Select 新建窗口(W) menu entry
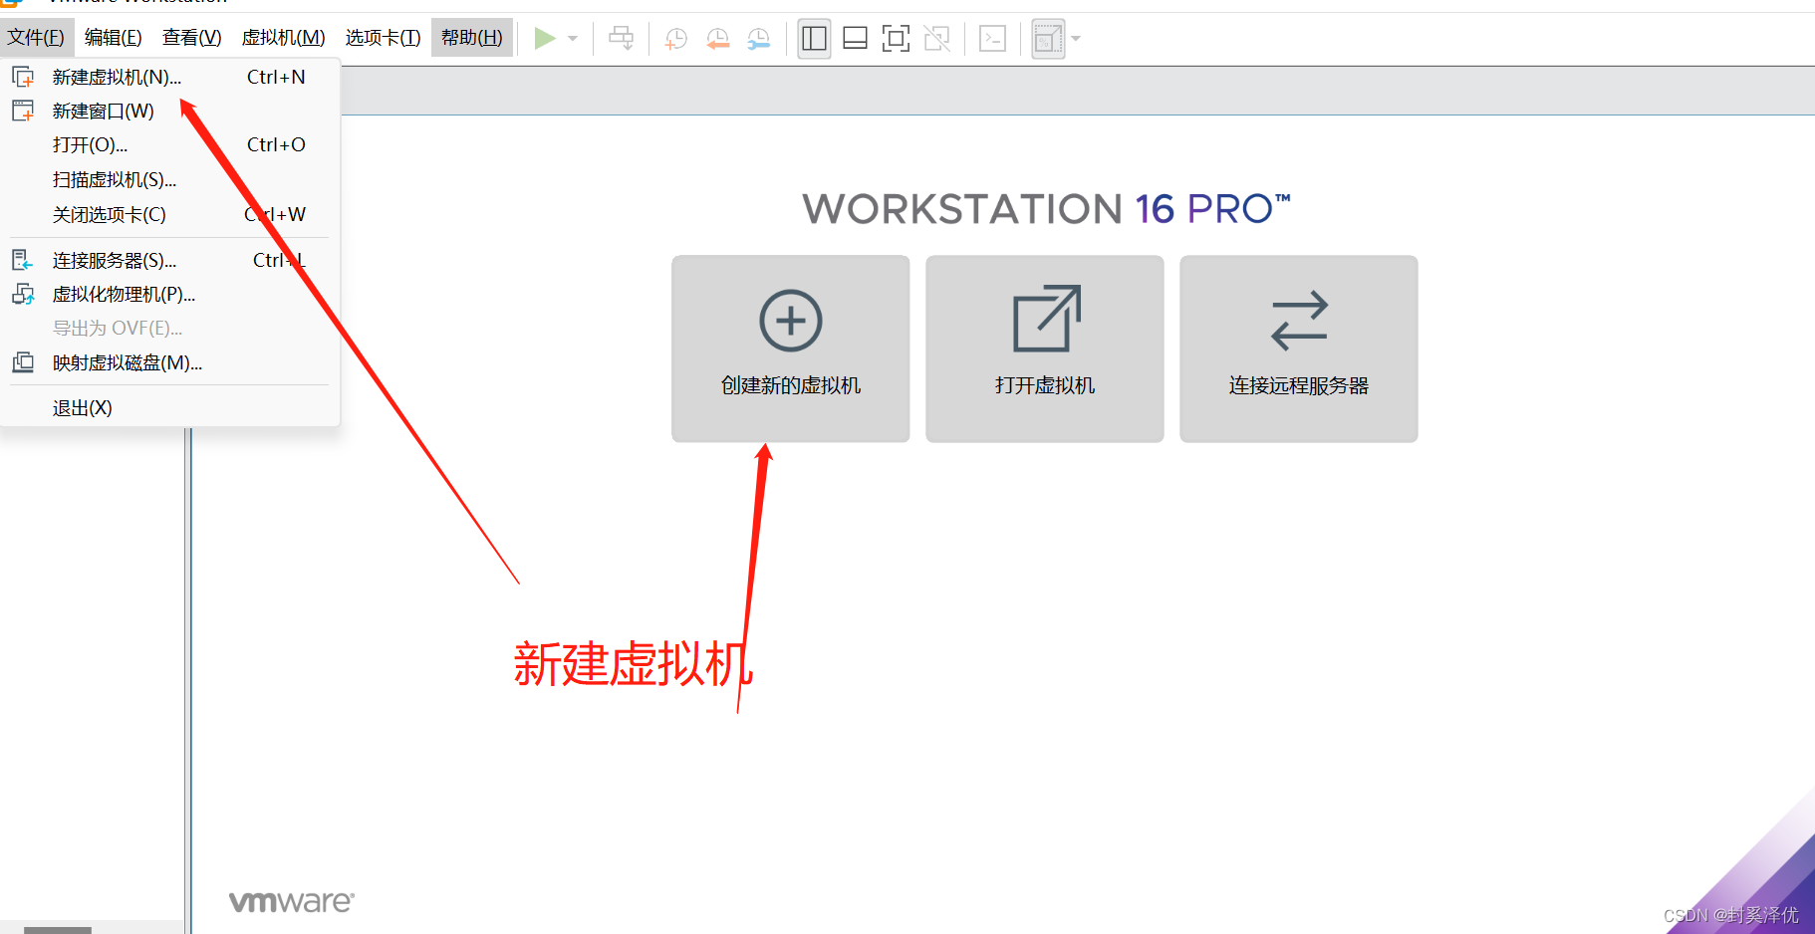This screenshot has width=1815, height=934. tap(170, 111)
